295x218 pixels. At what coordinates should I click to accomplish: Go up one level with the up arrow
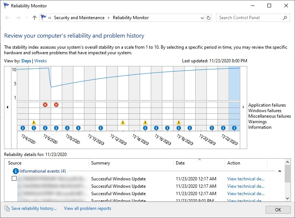click(35, 18)
